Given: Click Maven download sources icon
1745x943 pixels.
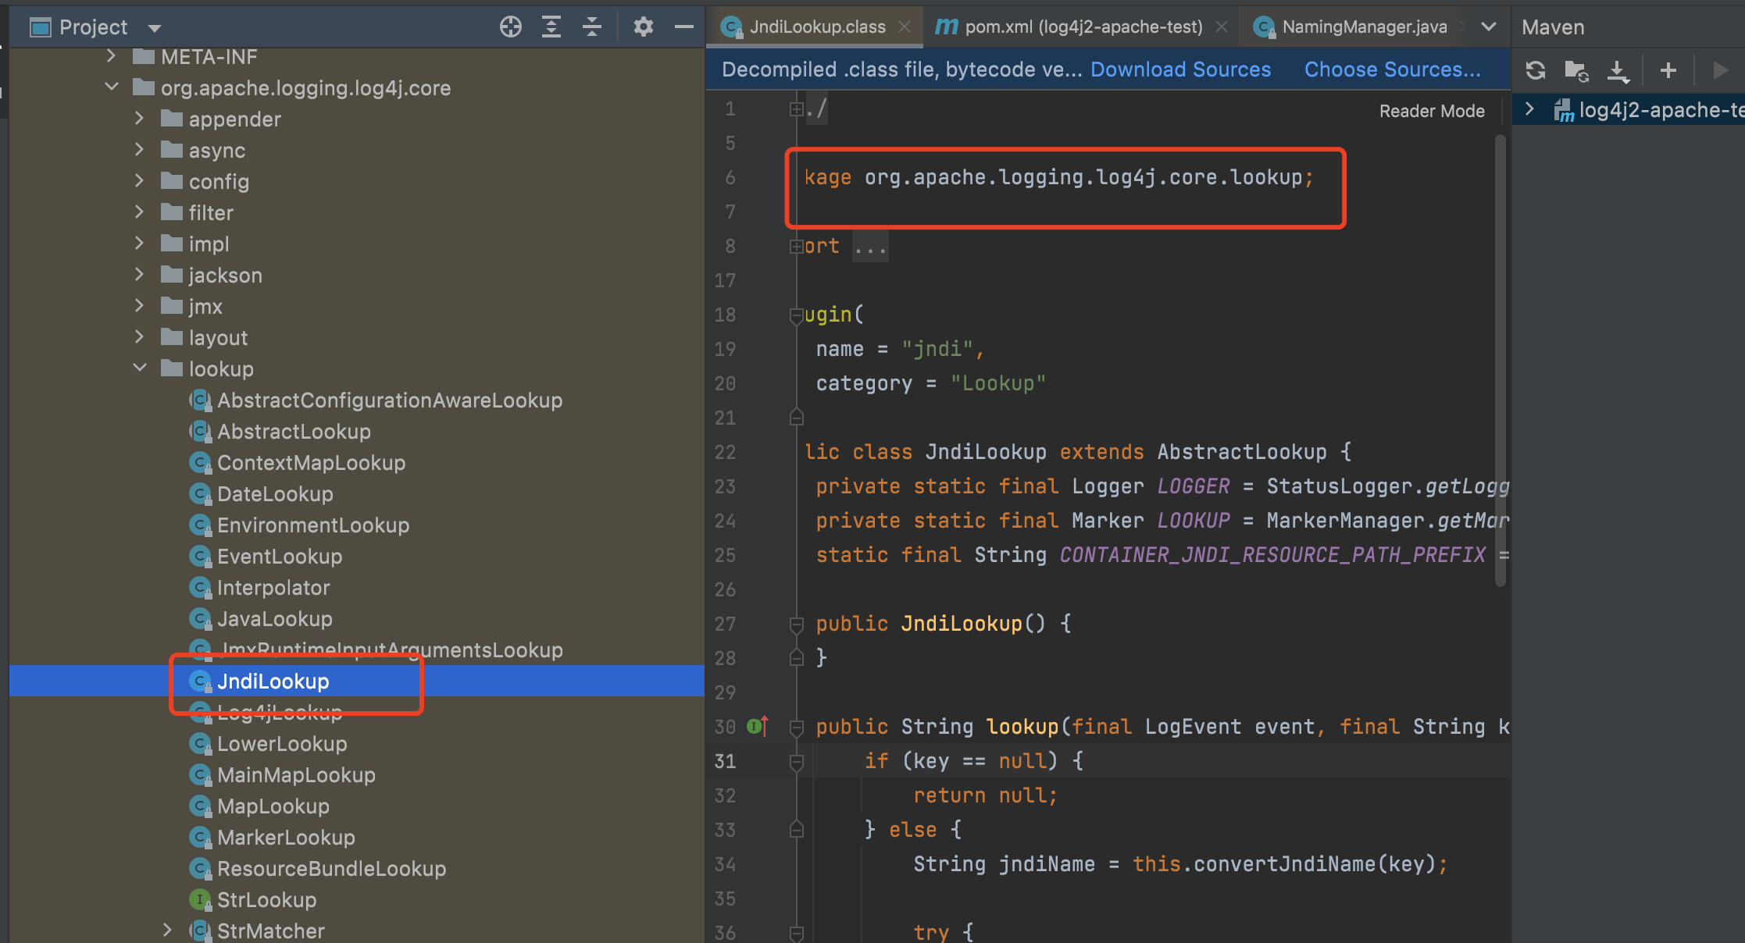Looking at the screenshot, I should (x=1618, y=70).
